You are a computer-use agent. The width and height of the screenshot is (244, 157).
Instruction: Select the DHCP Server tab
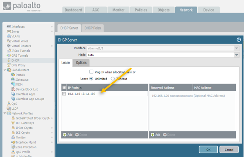point(69,28)
